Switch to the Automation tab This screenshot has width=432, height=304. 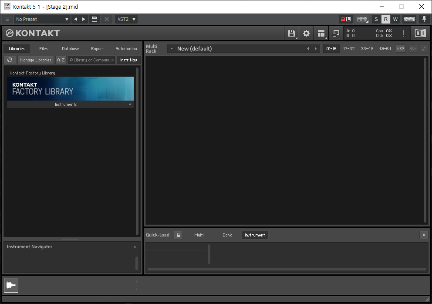coord(126,48)
